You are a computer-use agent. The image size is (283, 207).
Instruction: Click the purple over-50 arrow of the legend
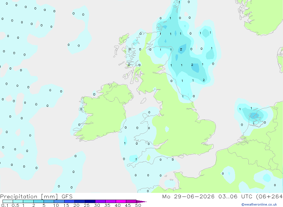click(x=141, y=202)
